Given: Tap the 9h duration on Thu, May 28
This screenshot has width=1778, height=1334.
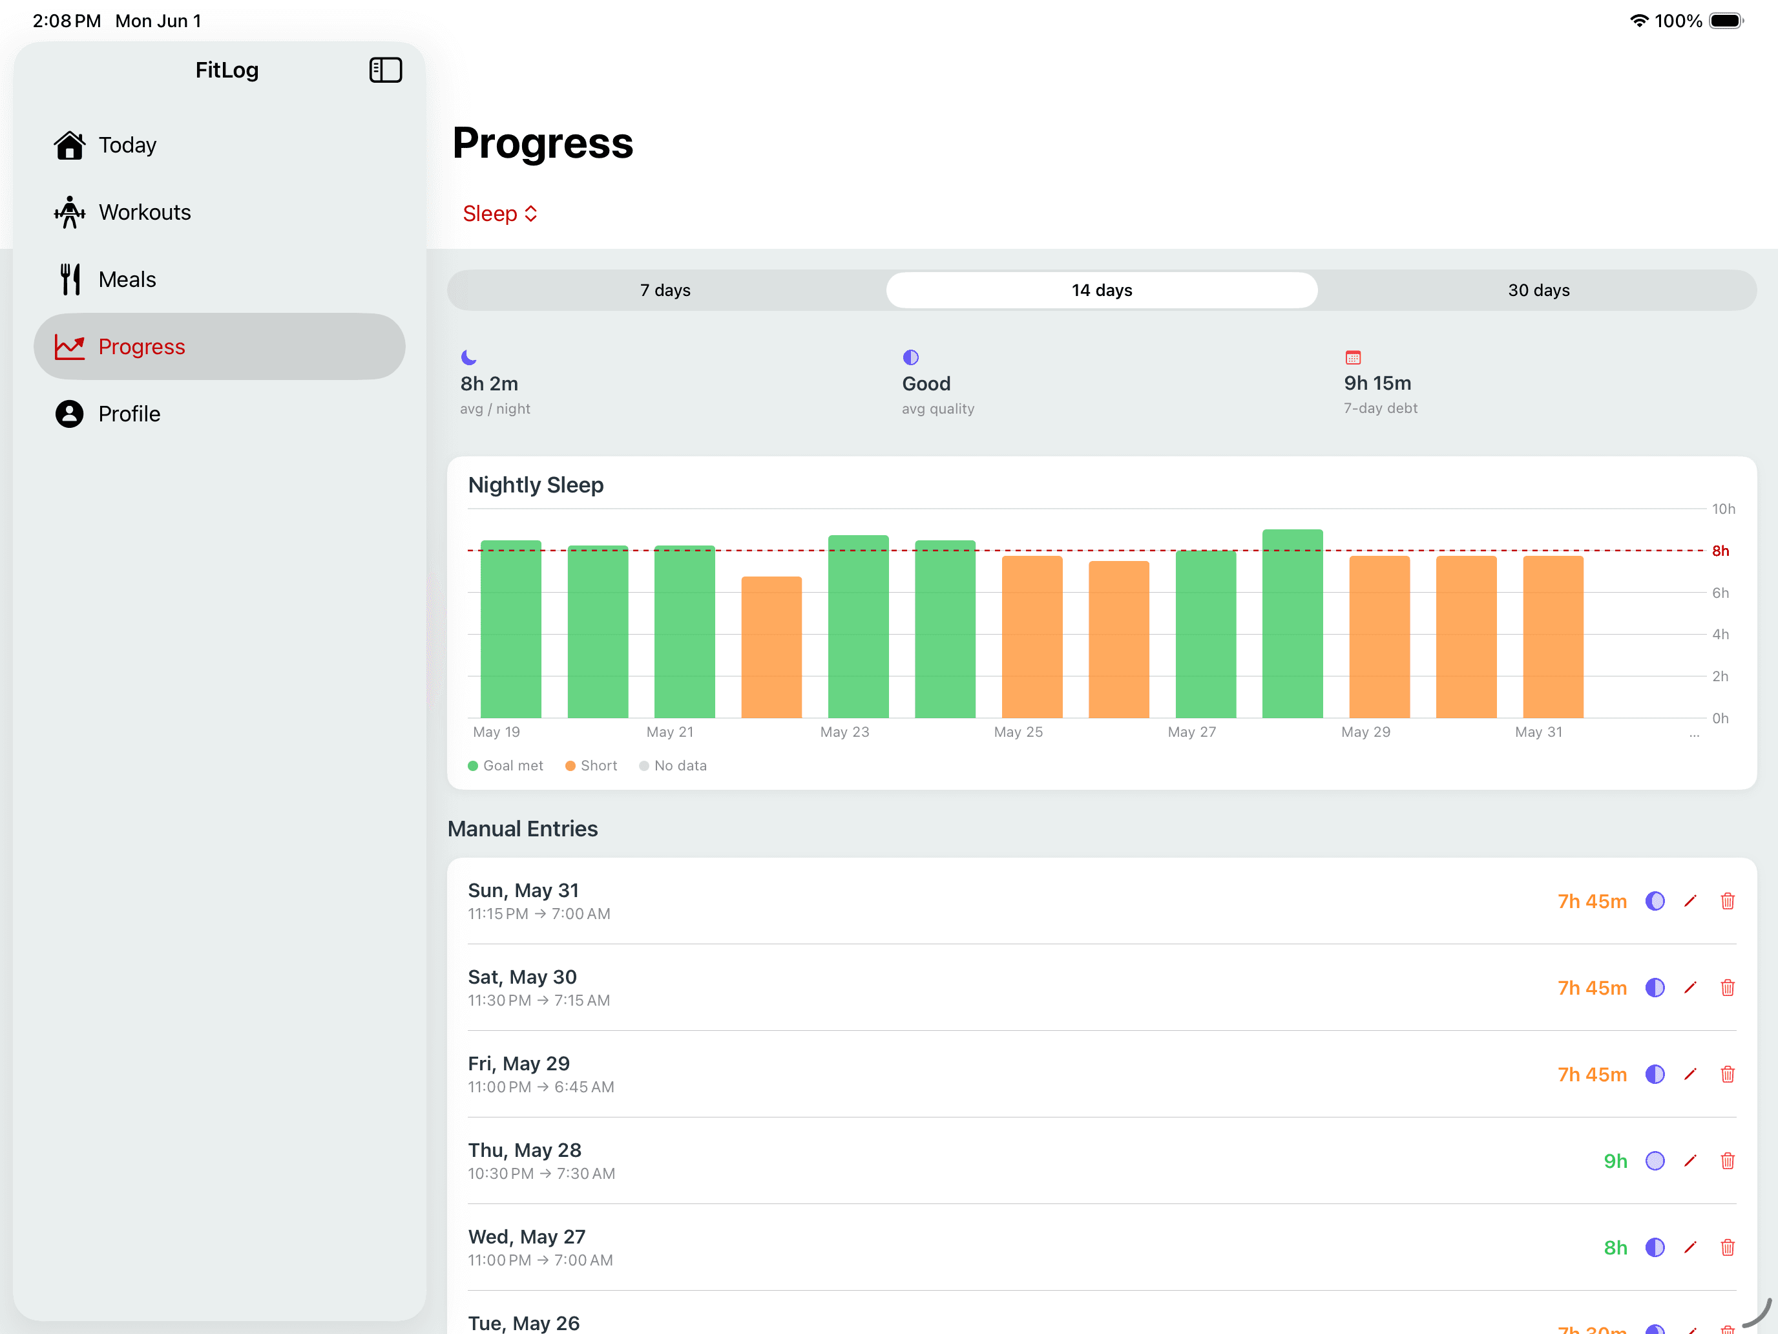Looking at the screenshot, I should tap(1615, 1160).
